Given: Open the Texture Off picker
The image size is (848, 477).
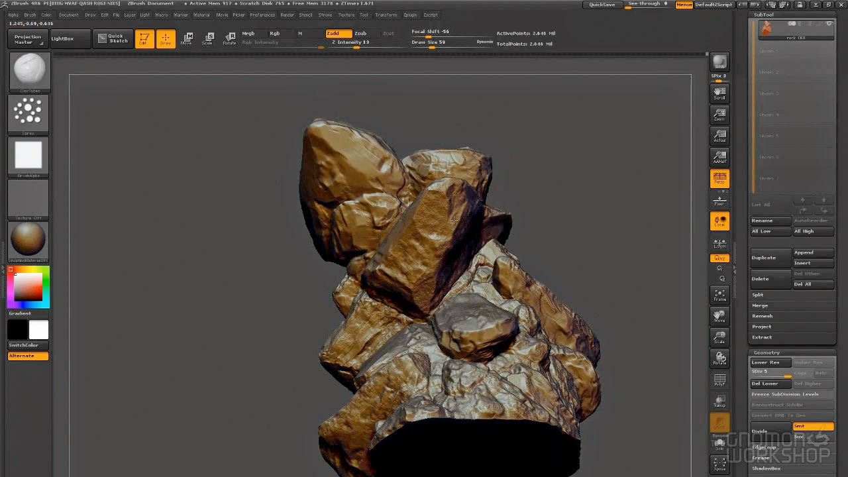Looking at the screenshot, I should [x=28, y=199].
